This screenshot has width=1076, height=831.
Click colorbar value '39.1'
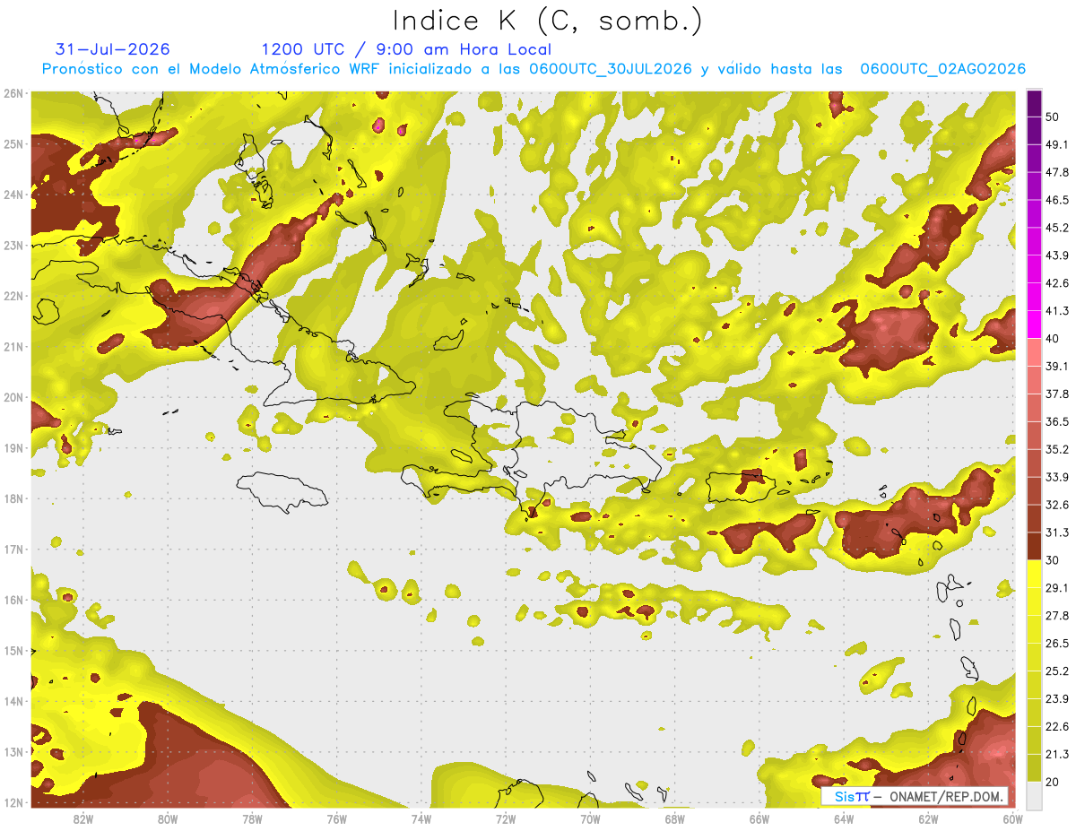(1057, 367)
